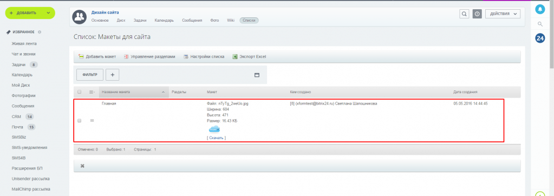Viewport: 554px width, 196px height.
Task: Click the cloud file icon in Главная row
Action: pos(214,129)
